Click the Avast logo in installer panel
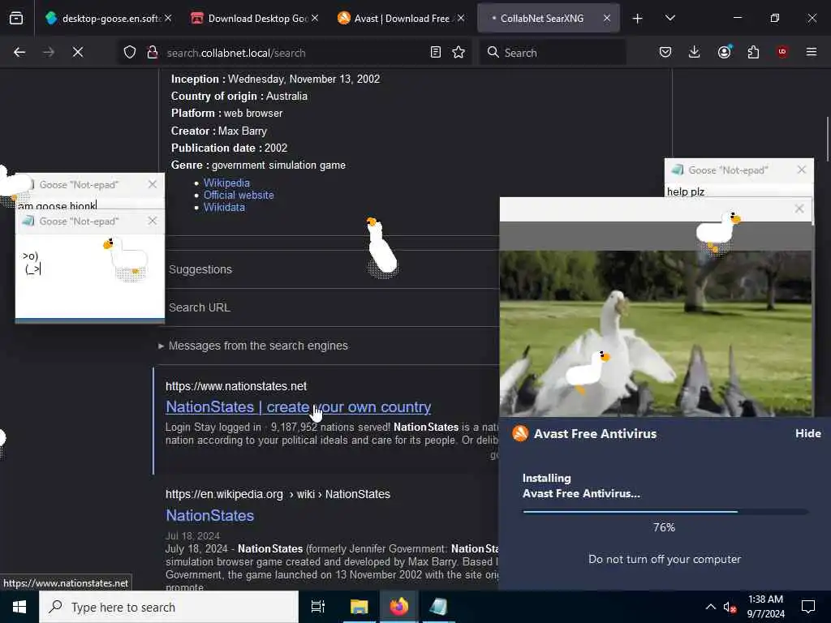This screenshot has height=623, width=831. (x=520, y=433)
